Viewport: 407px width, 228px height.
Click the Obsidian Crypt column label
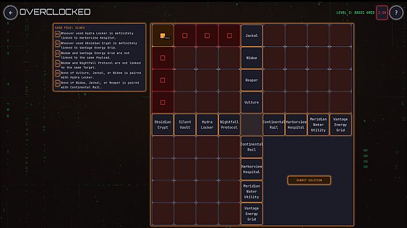(163, 125)
